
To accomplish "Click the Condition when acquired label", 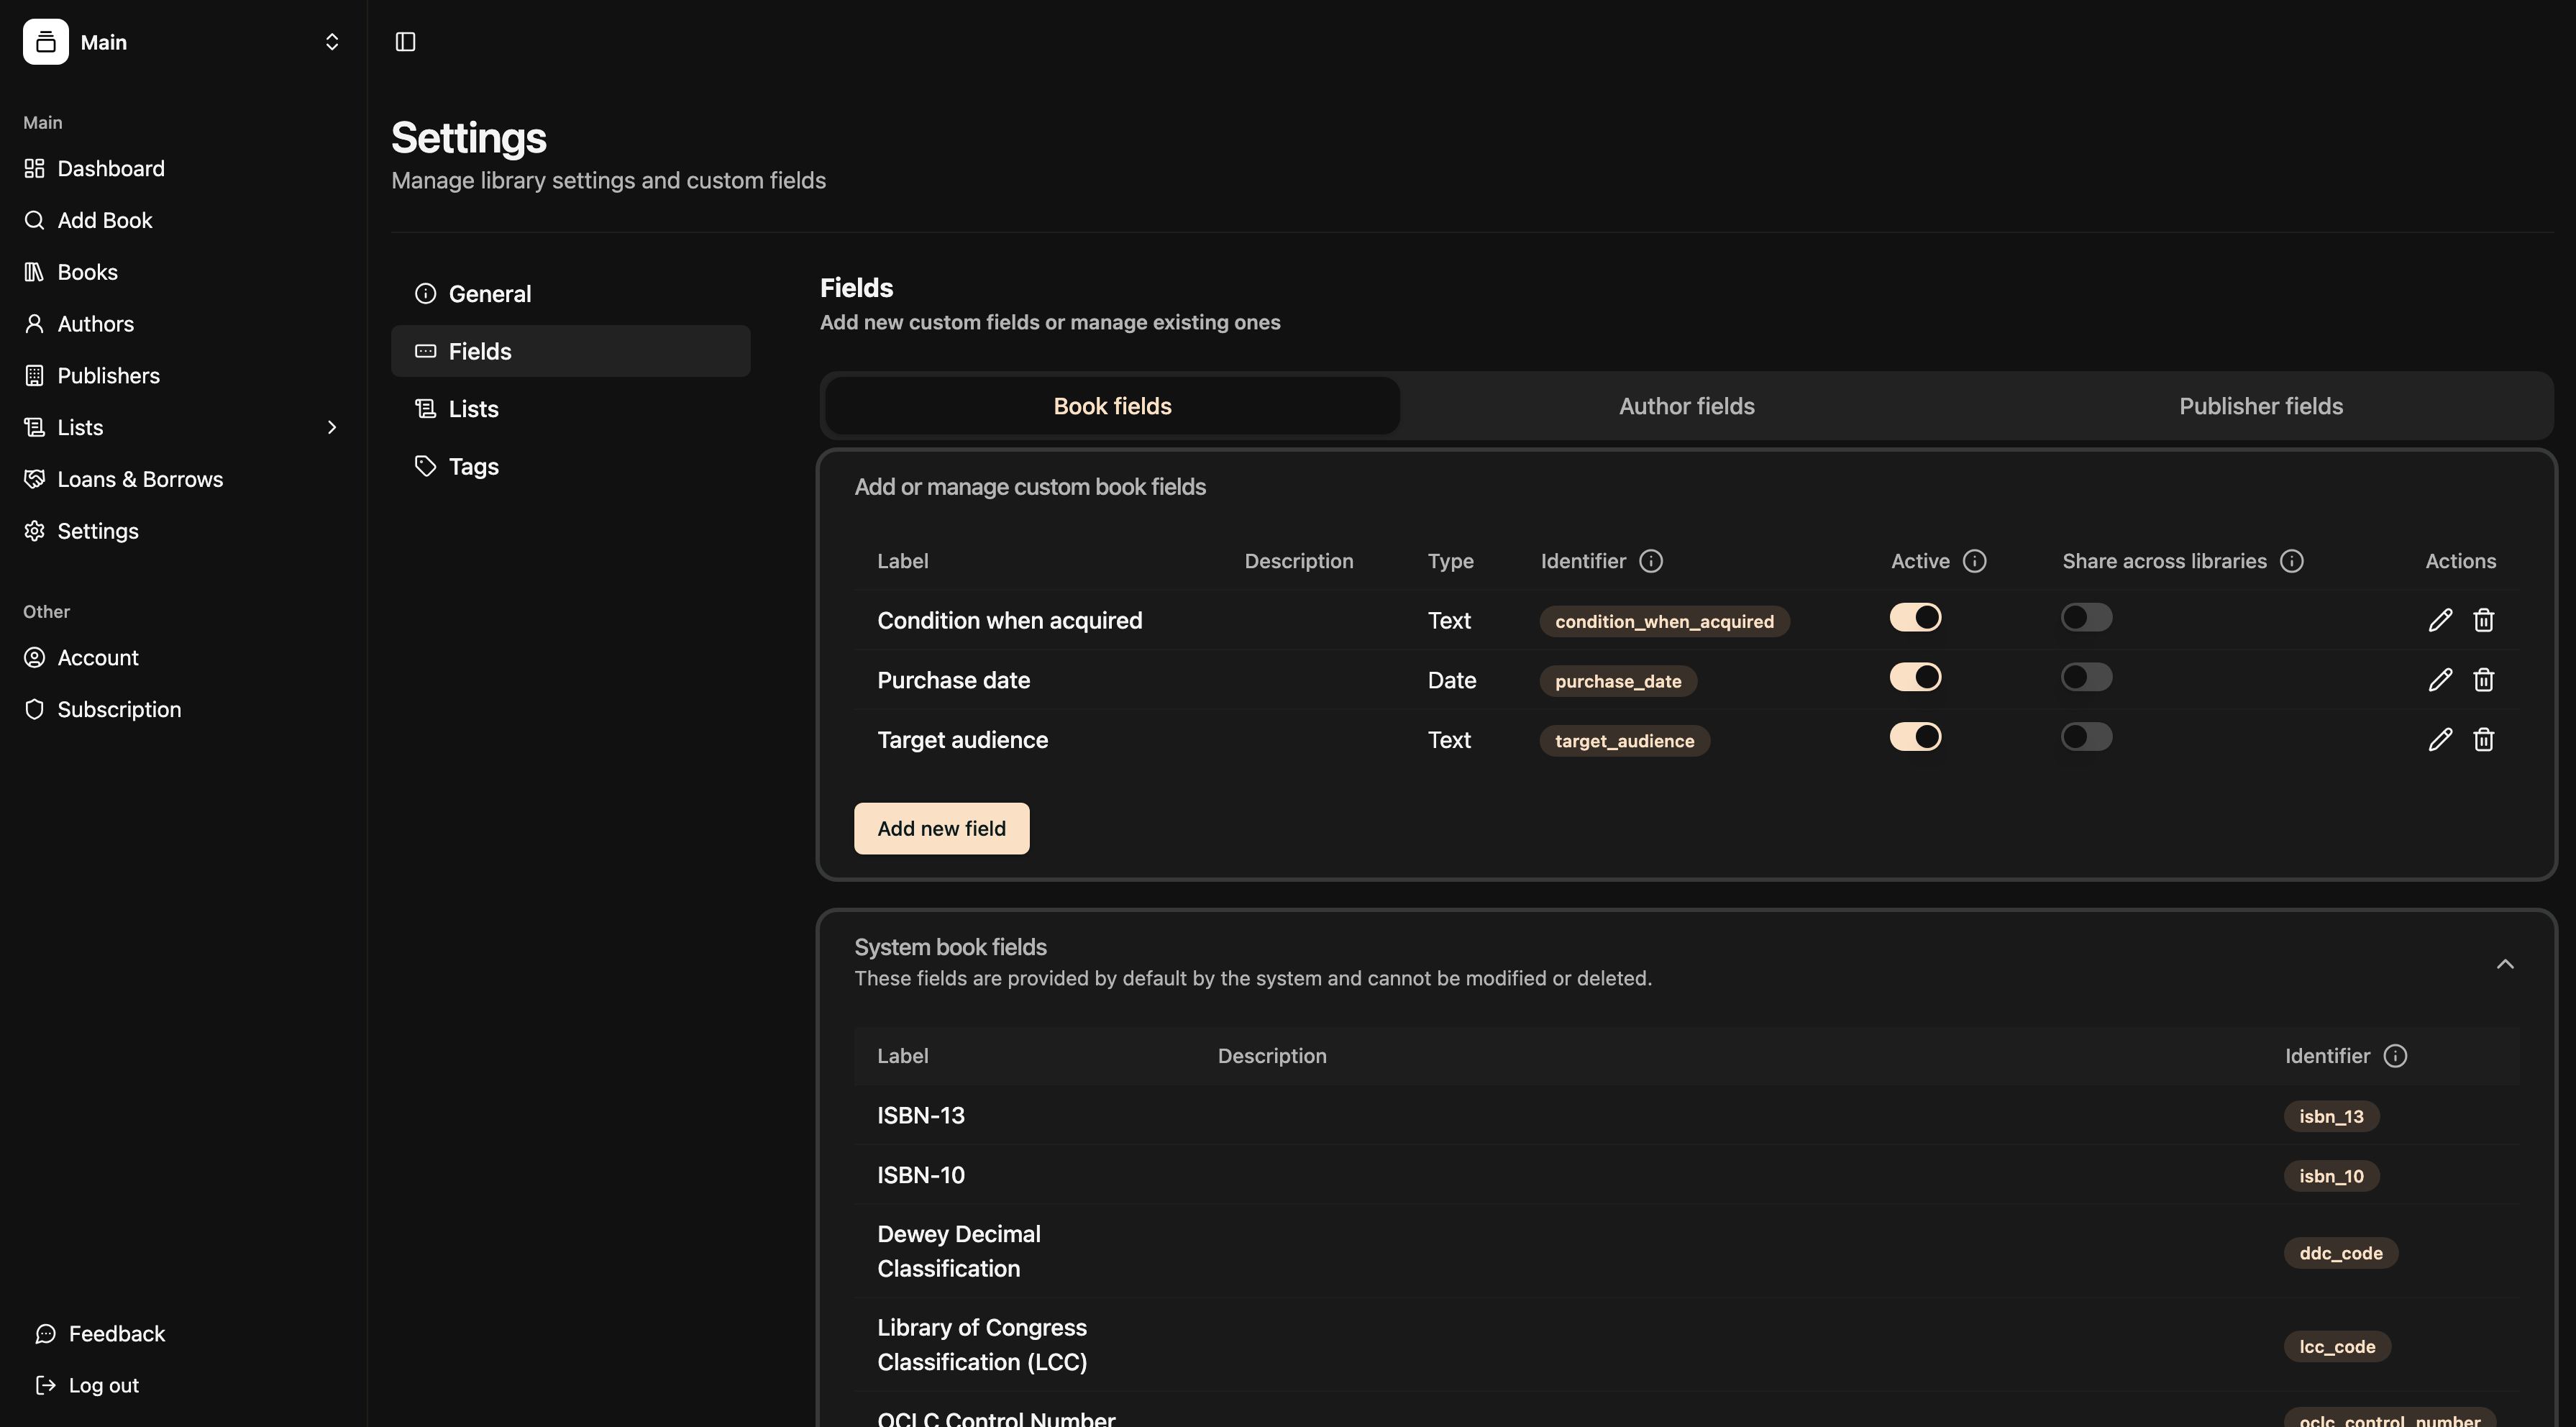I will 1009,620.
